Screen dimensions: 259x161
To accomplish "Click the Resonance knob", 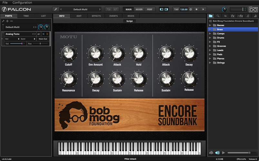I will [69, 79].
